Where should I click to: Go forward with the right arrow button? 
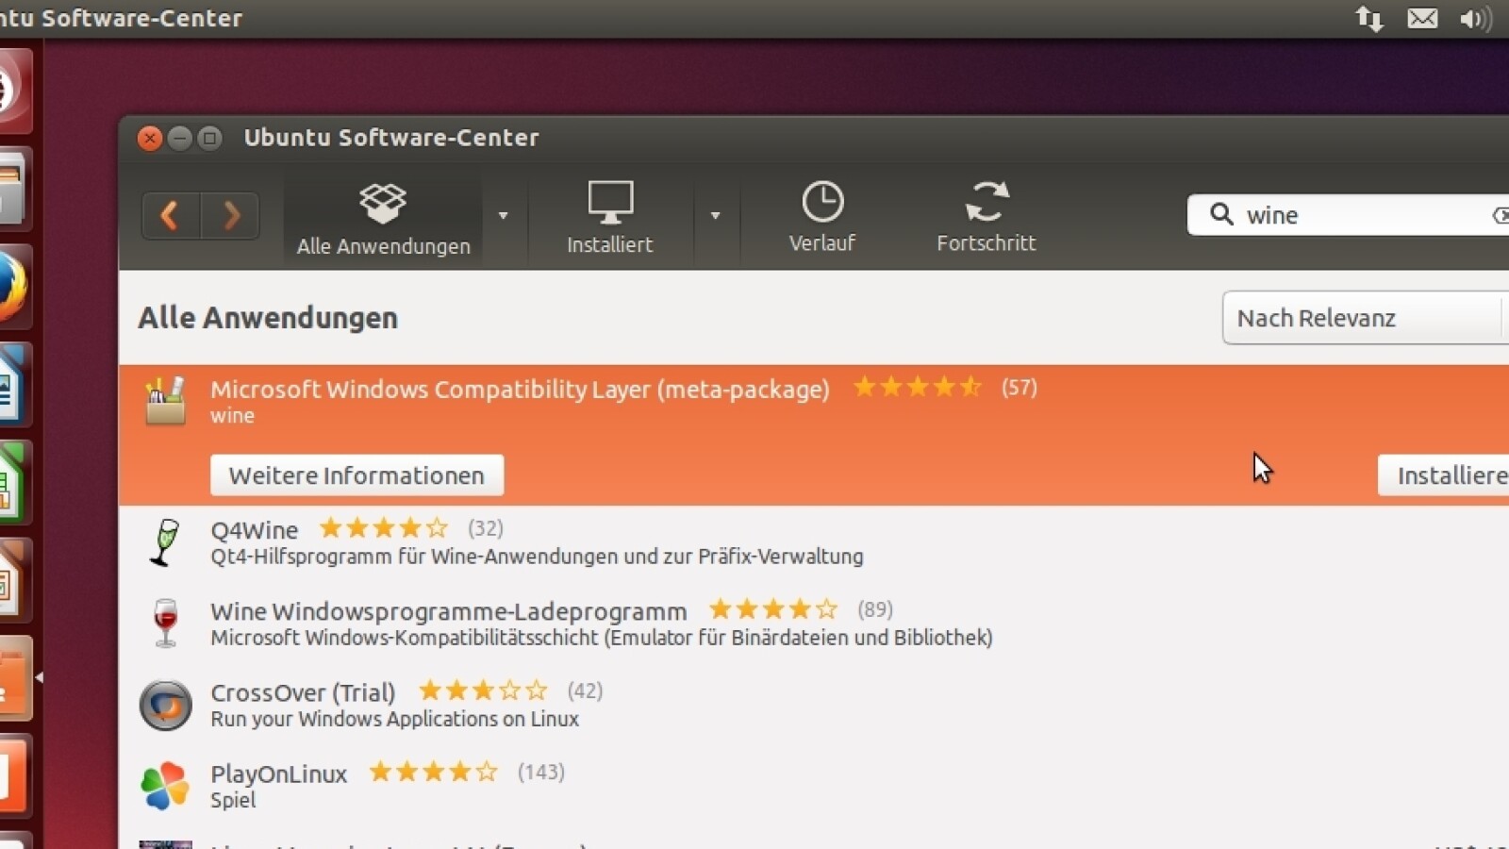(x=230, y=216)
